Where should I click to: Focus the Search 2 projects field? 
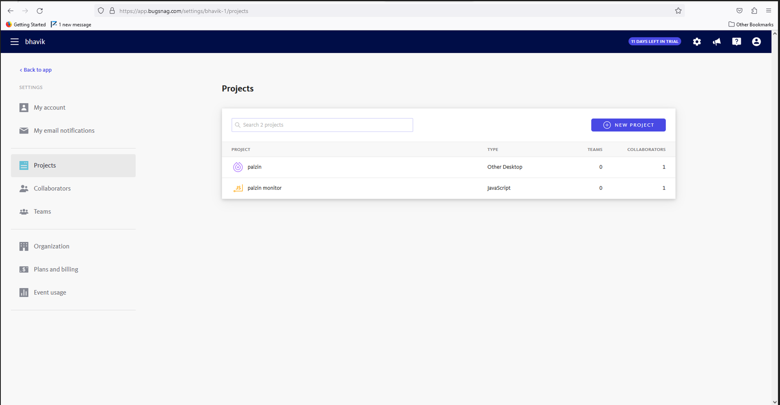pyautogui.click(x=322, y=125)
